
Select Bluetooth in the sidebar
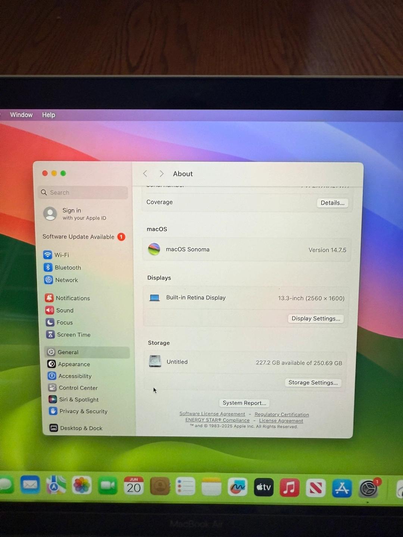point(67,268)
